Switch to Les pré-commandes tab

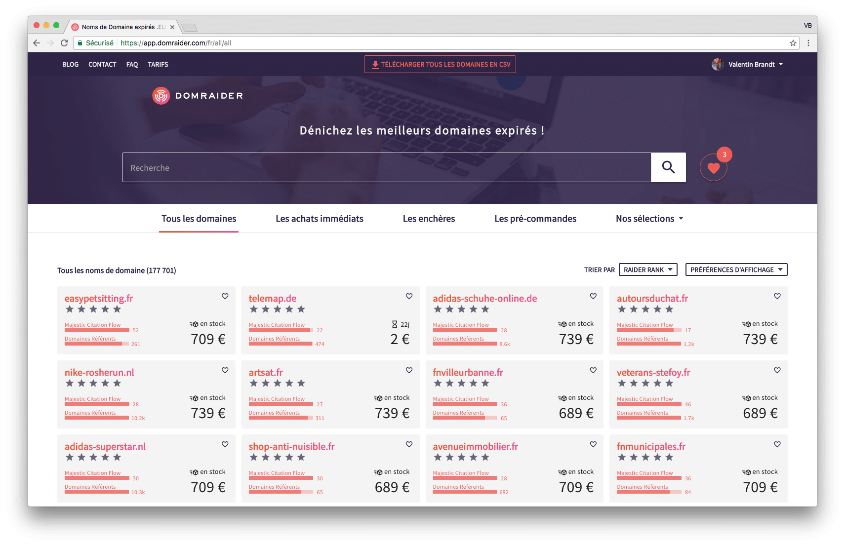point(535,219)
